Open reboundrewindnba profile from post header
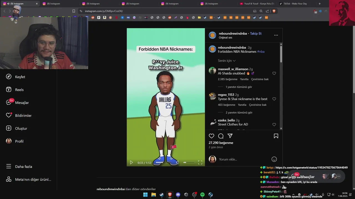 coord(233,33)
